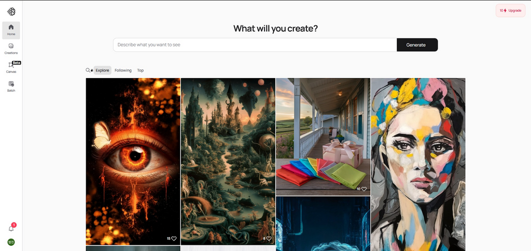
Task: Click the Upgrade credits button
Action: tap(510, 10)
